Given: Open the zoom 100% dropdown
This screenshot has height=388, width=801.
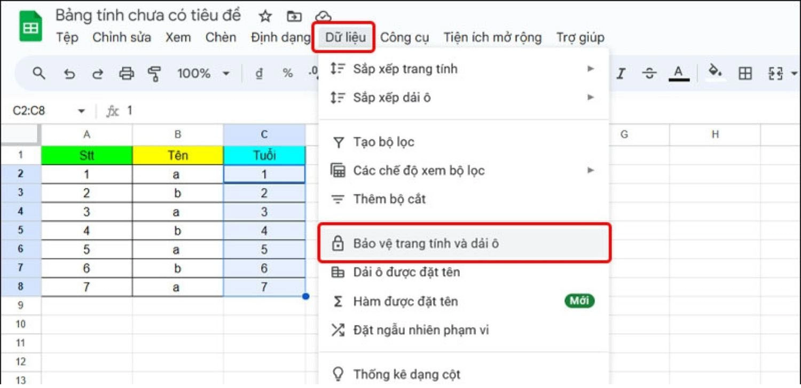Looking at the screenshot, I should [x=203, y=74].
